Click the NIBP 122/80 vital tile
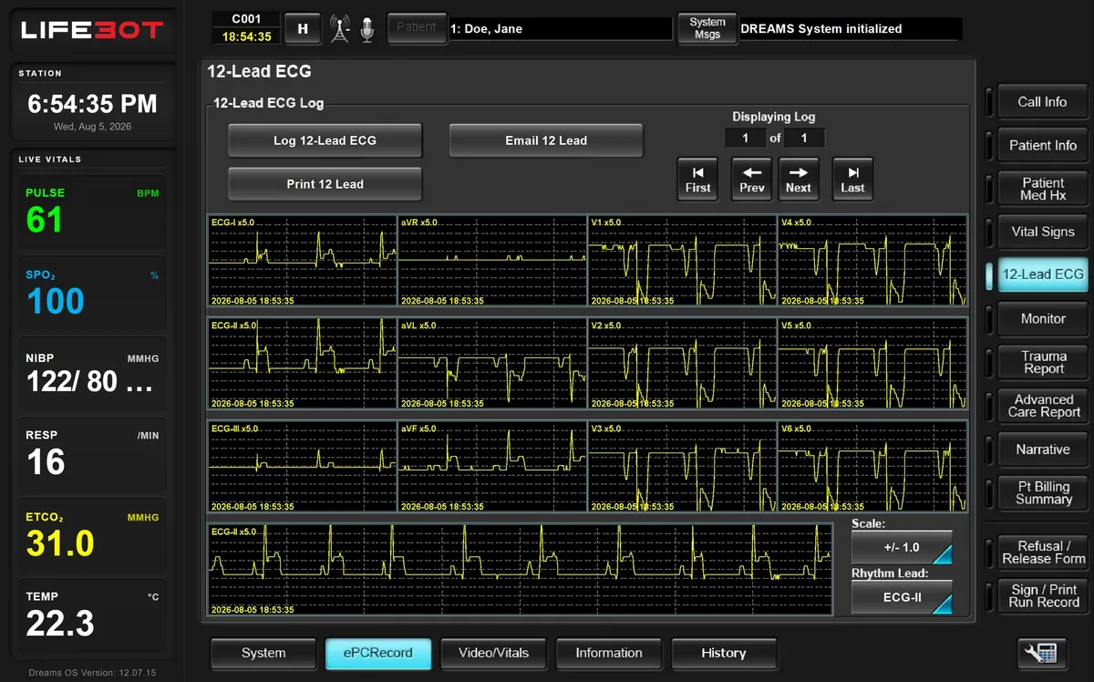 91,375
